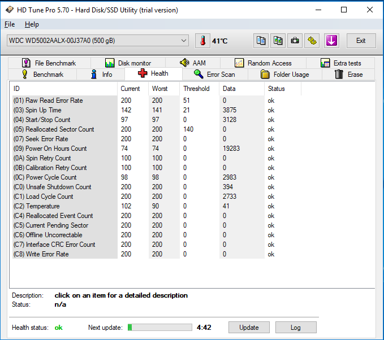Select the (C8) Write Error Rate row
Viewport: 384px width, 340px height.
[x=157, y=254]
